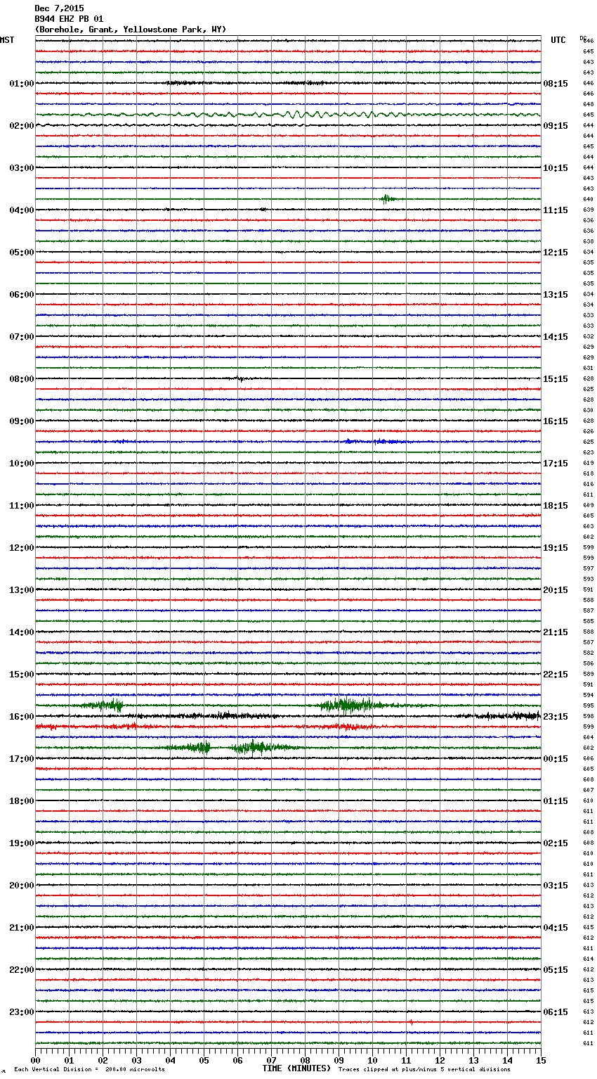Click the "09:00" MST hour label
Image resolution: width=597 pixels, height=1079 pixels.
coord(21,421)
